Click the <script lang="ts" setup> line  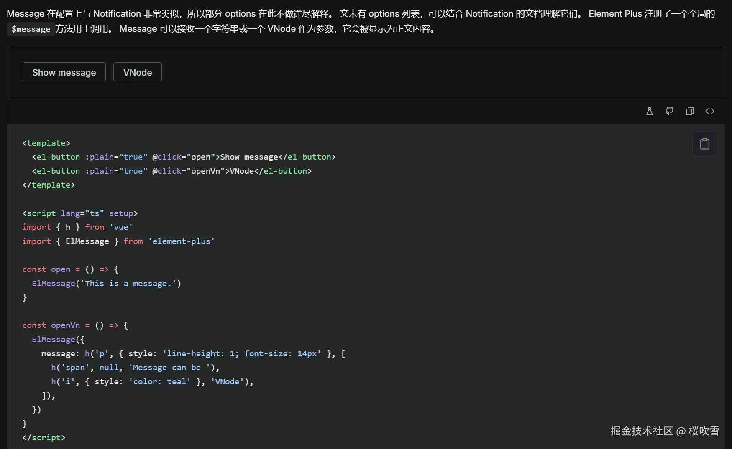click(80, 213)
